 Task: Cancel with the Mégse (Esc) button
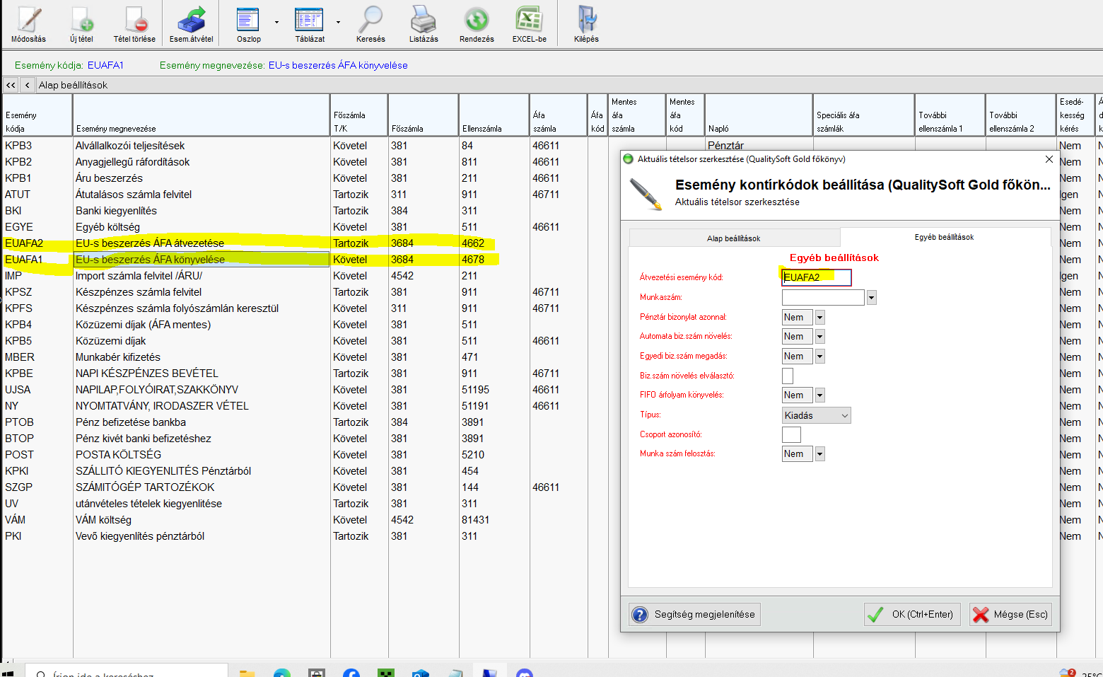click(x=1010, y=614)
